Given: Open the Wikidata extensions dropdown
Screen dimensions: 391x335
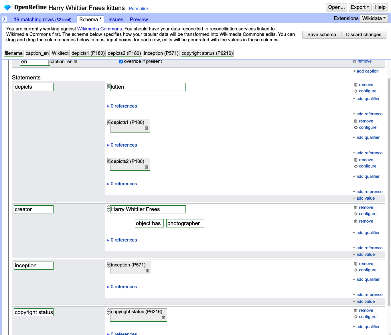Looking at the screenshot, I should pyautogui.click(x=374, y=18).
